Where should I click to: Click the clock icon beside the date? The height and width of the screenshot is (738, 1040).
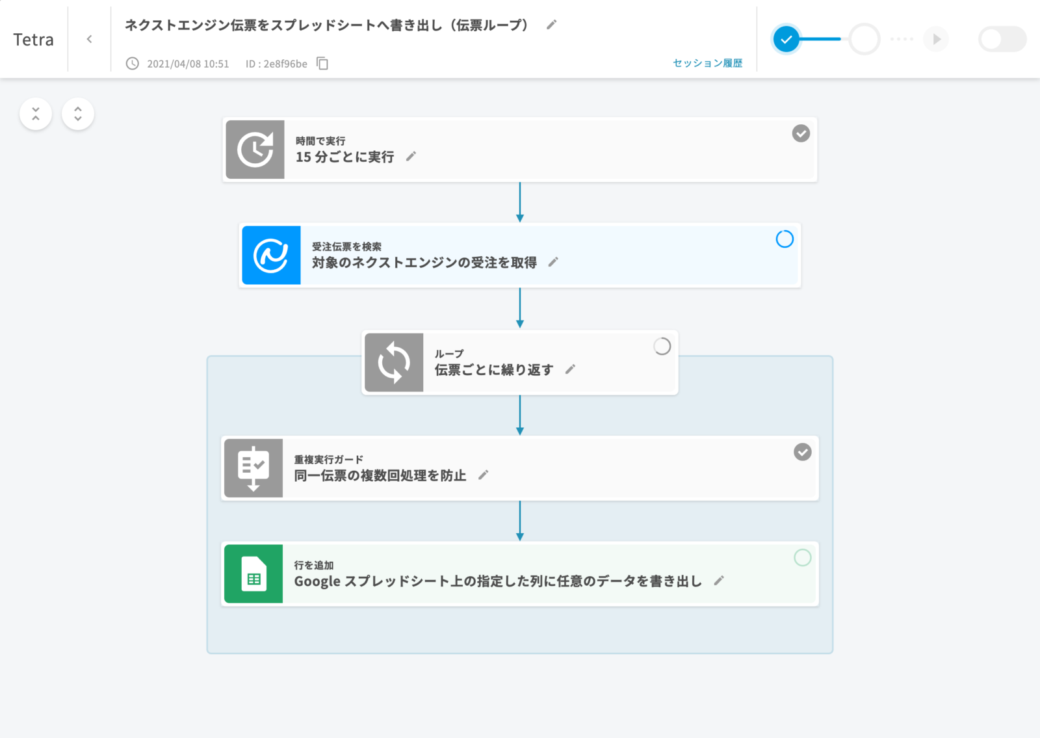coord(133,63)
